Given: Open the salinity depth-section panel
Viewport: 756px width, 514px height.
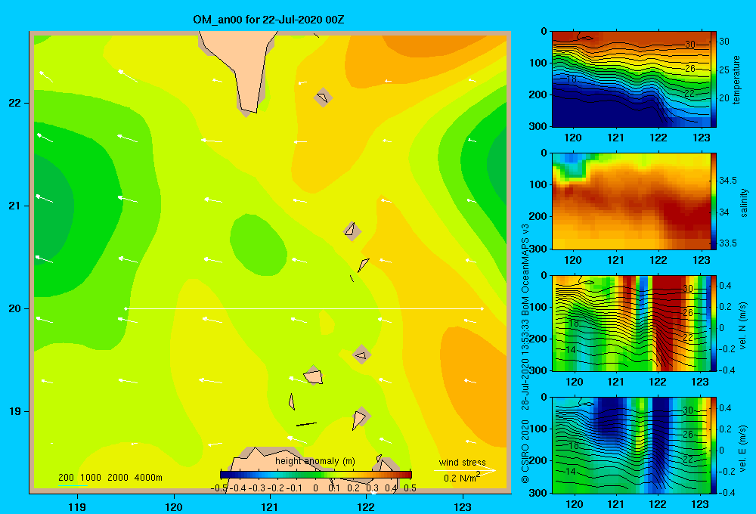Looking at the screenshot, I should 631,201.
